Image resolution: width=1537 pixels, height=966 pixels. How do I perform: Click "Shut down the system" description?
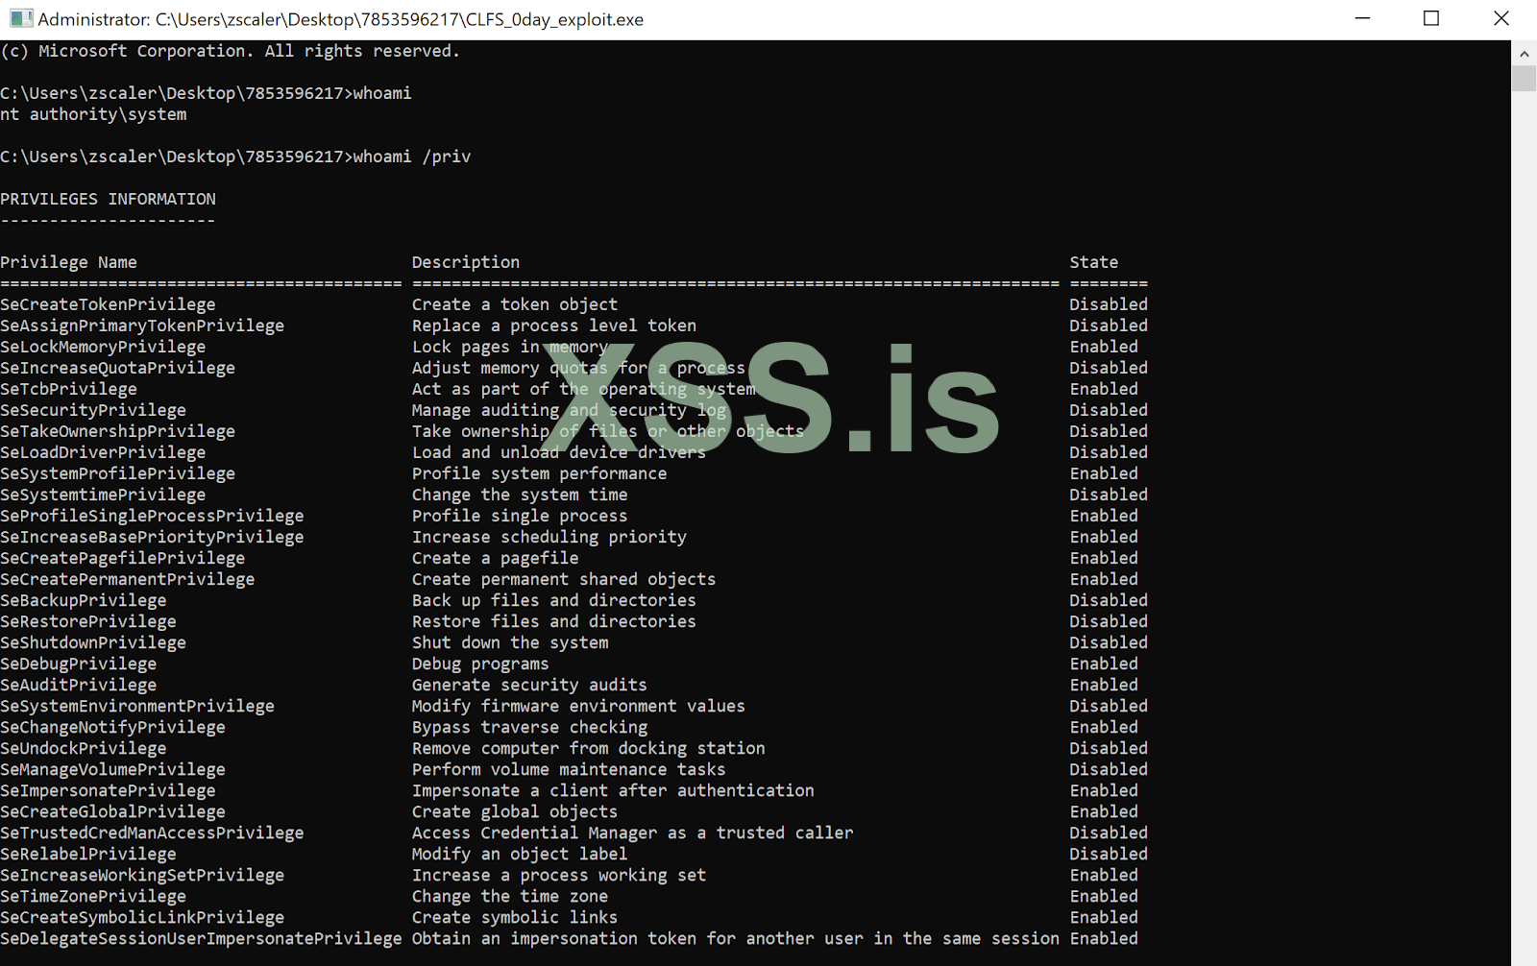click(510, 642)
